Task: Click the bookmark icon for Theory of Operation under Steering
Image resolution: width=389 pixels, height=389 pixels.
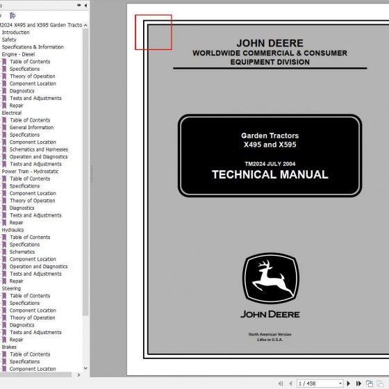Action: (4, 318)
